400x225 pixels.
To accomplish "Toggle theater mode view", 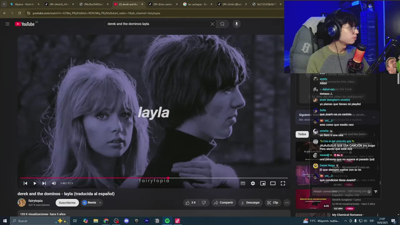I will tap(273, 183).
